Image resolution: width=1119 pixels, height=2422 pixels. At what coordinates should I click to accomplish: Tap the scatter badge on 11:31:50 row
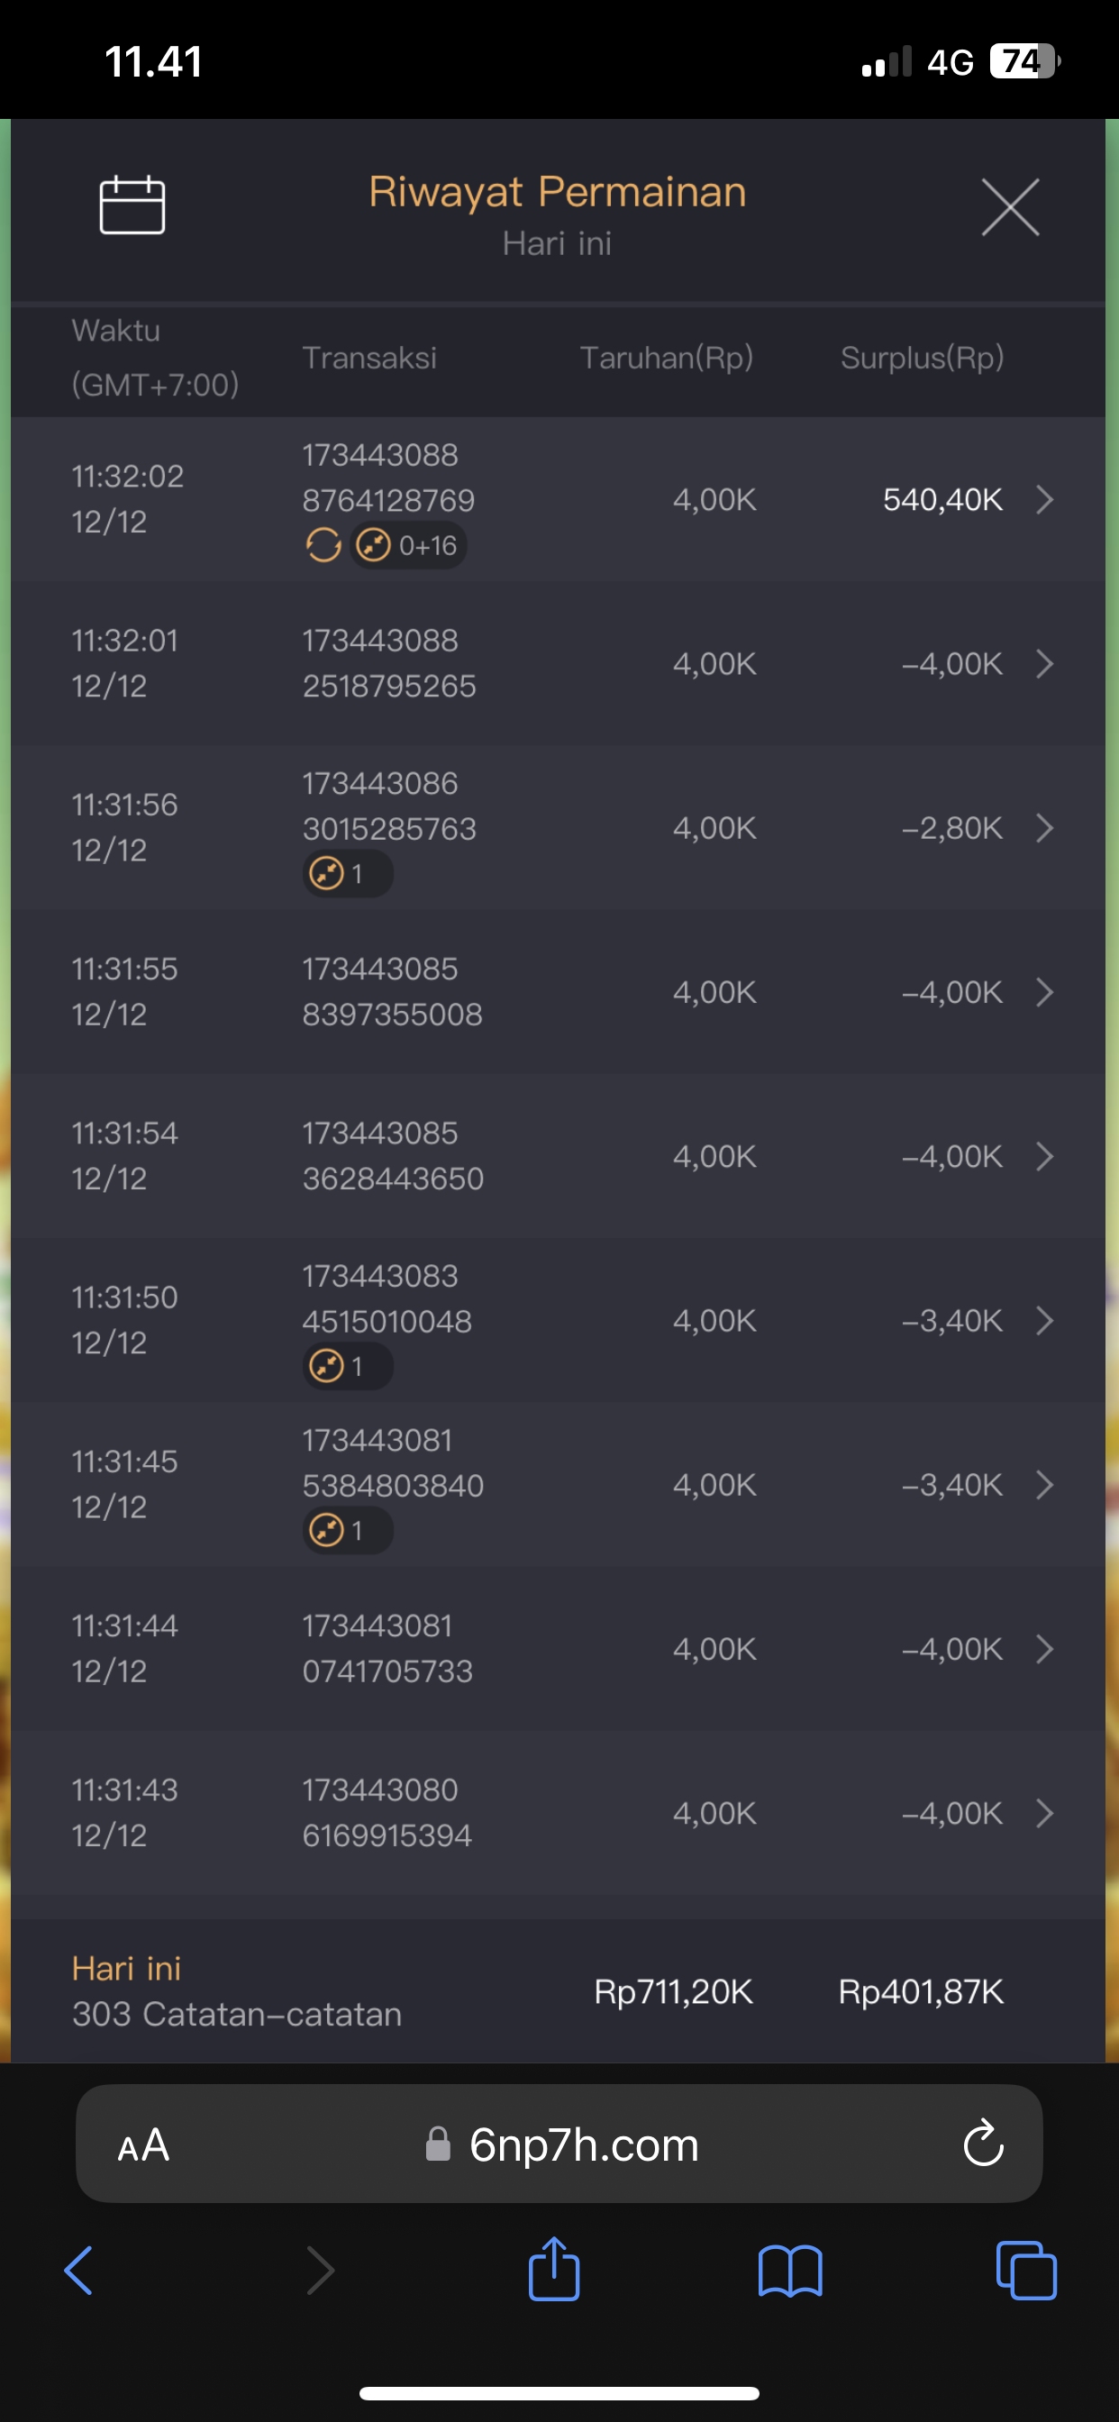347,1366
